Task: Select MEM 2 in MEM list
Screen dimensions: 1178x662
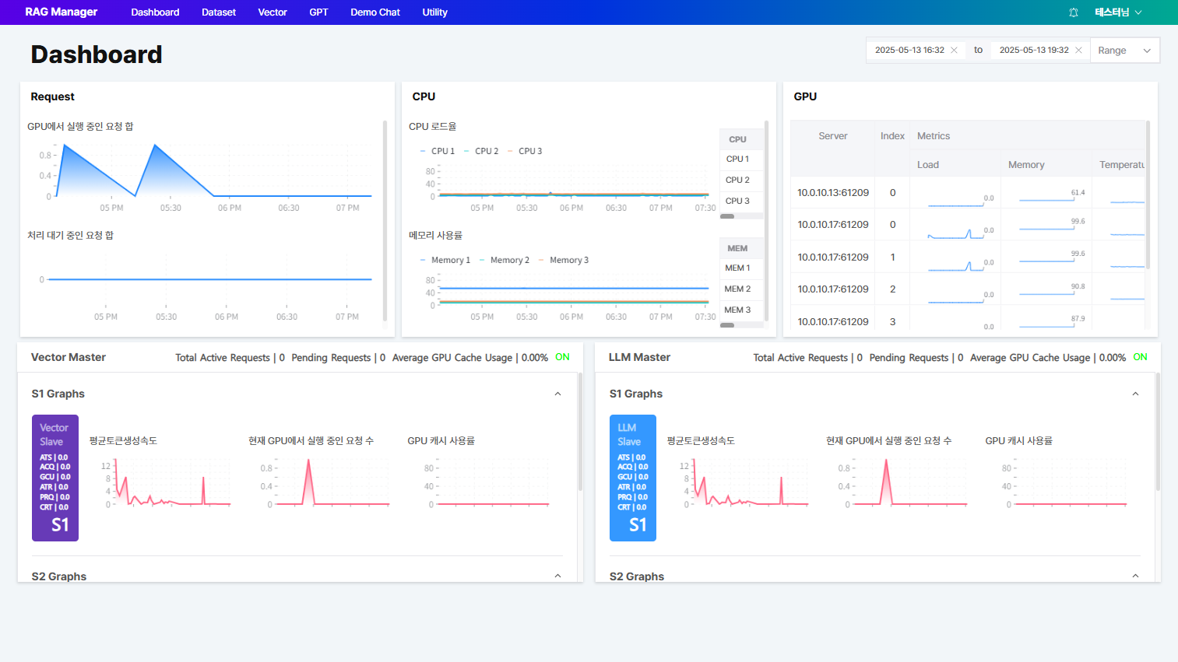Action: click(x=741, y=289)
